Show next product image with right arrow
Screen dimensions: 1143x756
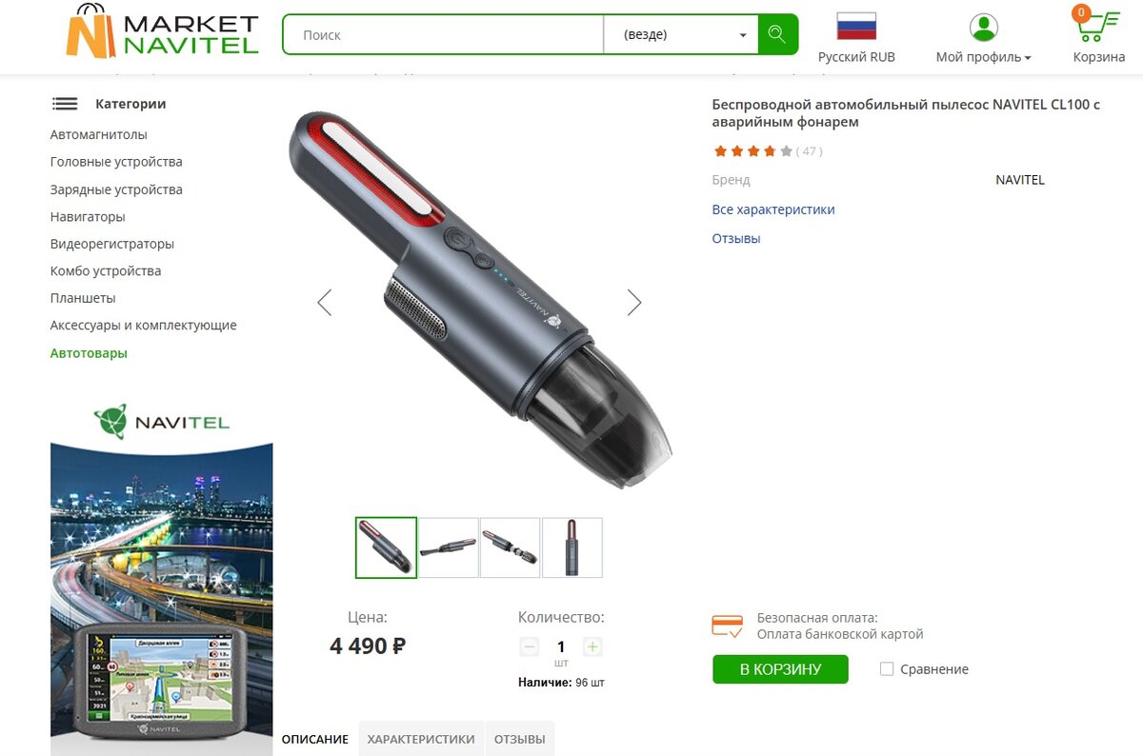pyautogui.click(x=634, y=303)
